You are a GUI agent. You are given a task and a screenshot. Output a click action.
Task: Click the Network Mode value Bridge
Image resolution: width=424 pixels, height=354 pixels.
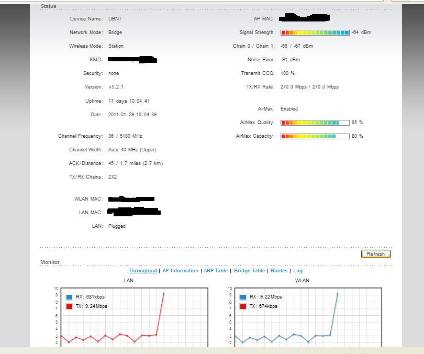pyautogui.click(x=115, y=32)
